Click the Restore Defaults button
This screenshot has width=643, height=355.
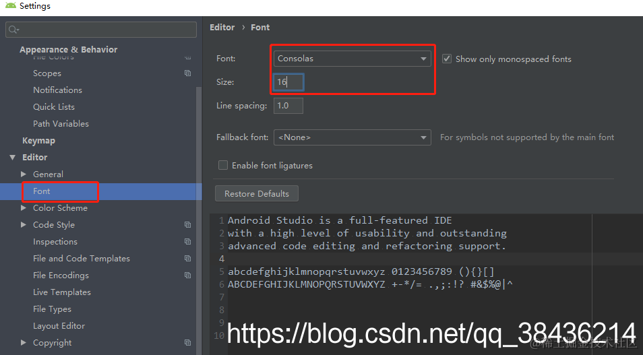tap(257, 193)
